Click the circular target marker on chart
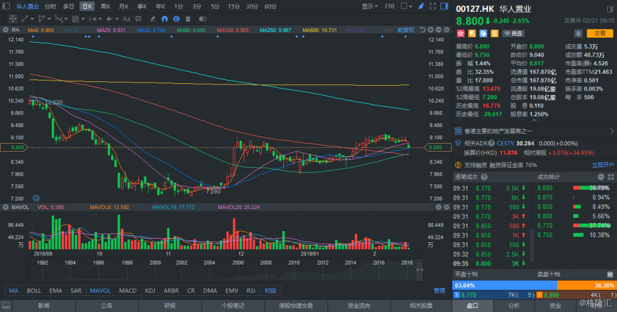617x312 pixels. pos(36,199)
